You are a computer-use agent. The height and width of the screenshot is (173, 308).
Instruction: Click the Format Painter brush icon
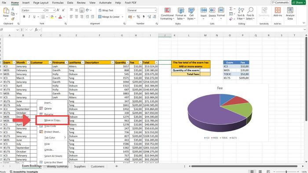click(13, 19)
